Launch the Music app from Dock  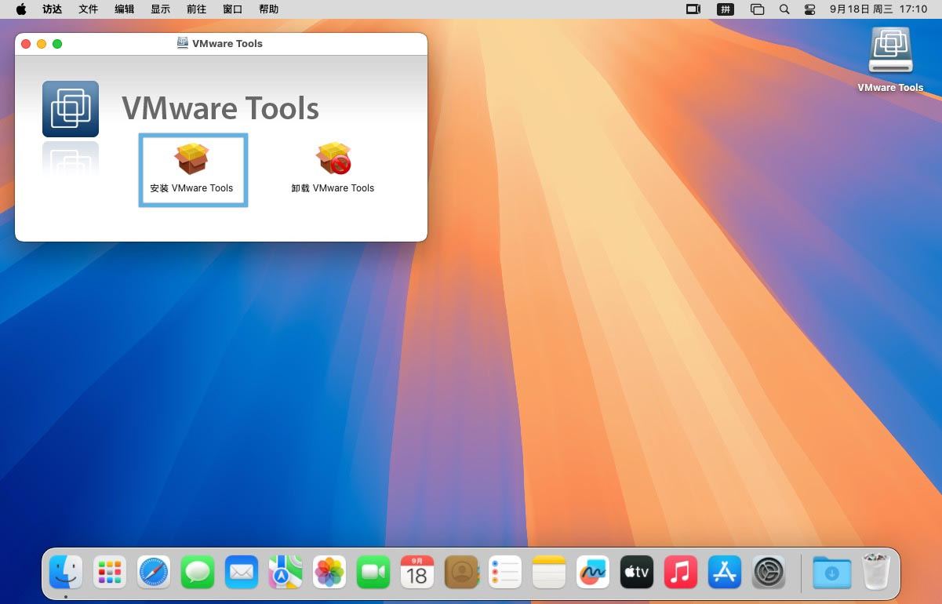coord(681,573)
